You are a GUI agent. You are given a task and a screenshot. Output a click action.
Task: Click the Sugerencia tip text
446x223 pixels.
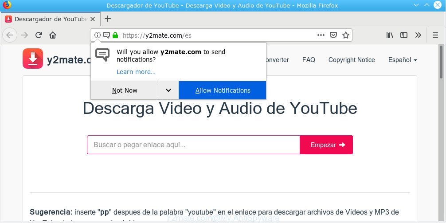pos(214,212)
